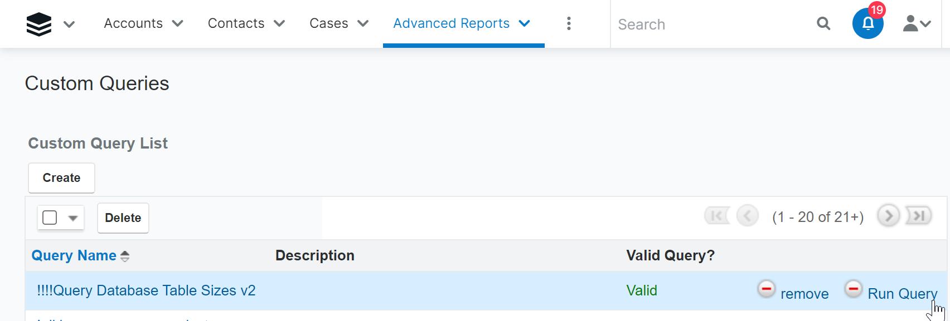The height and width of the screenshot is (321, 950).
Task: Open the query !!!!Query Database Table Sizes v2
Action: (x=146, y=290)
